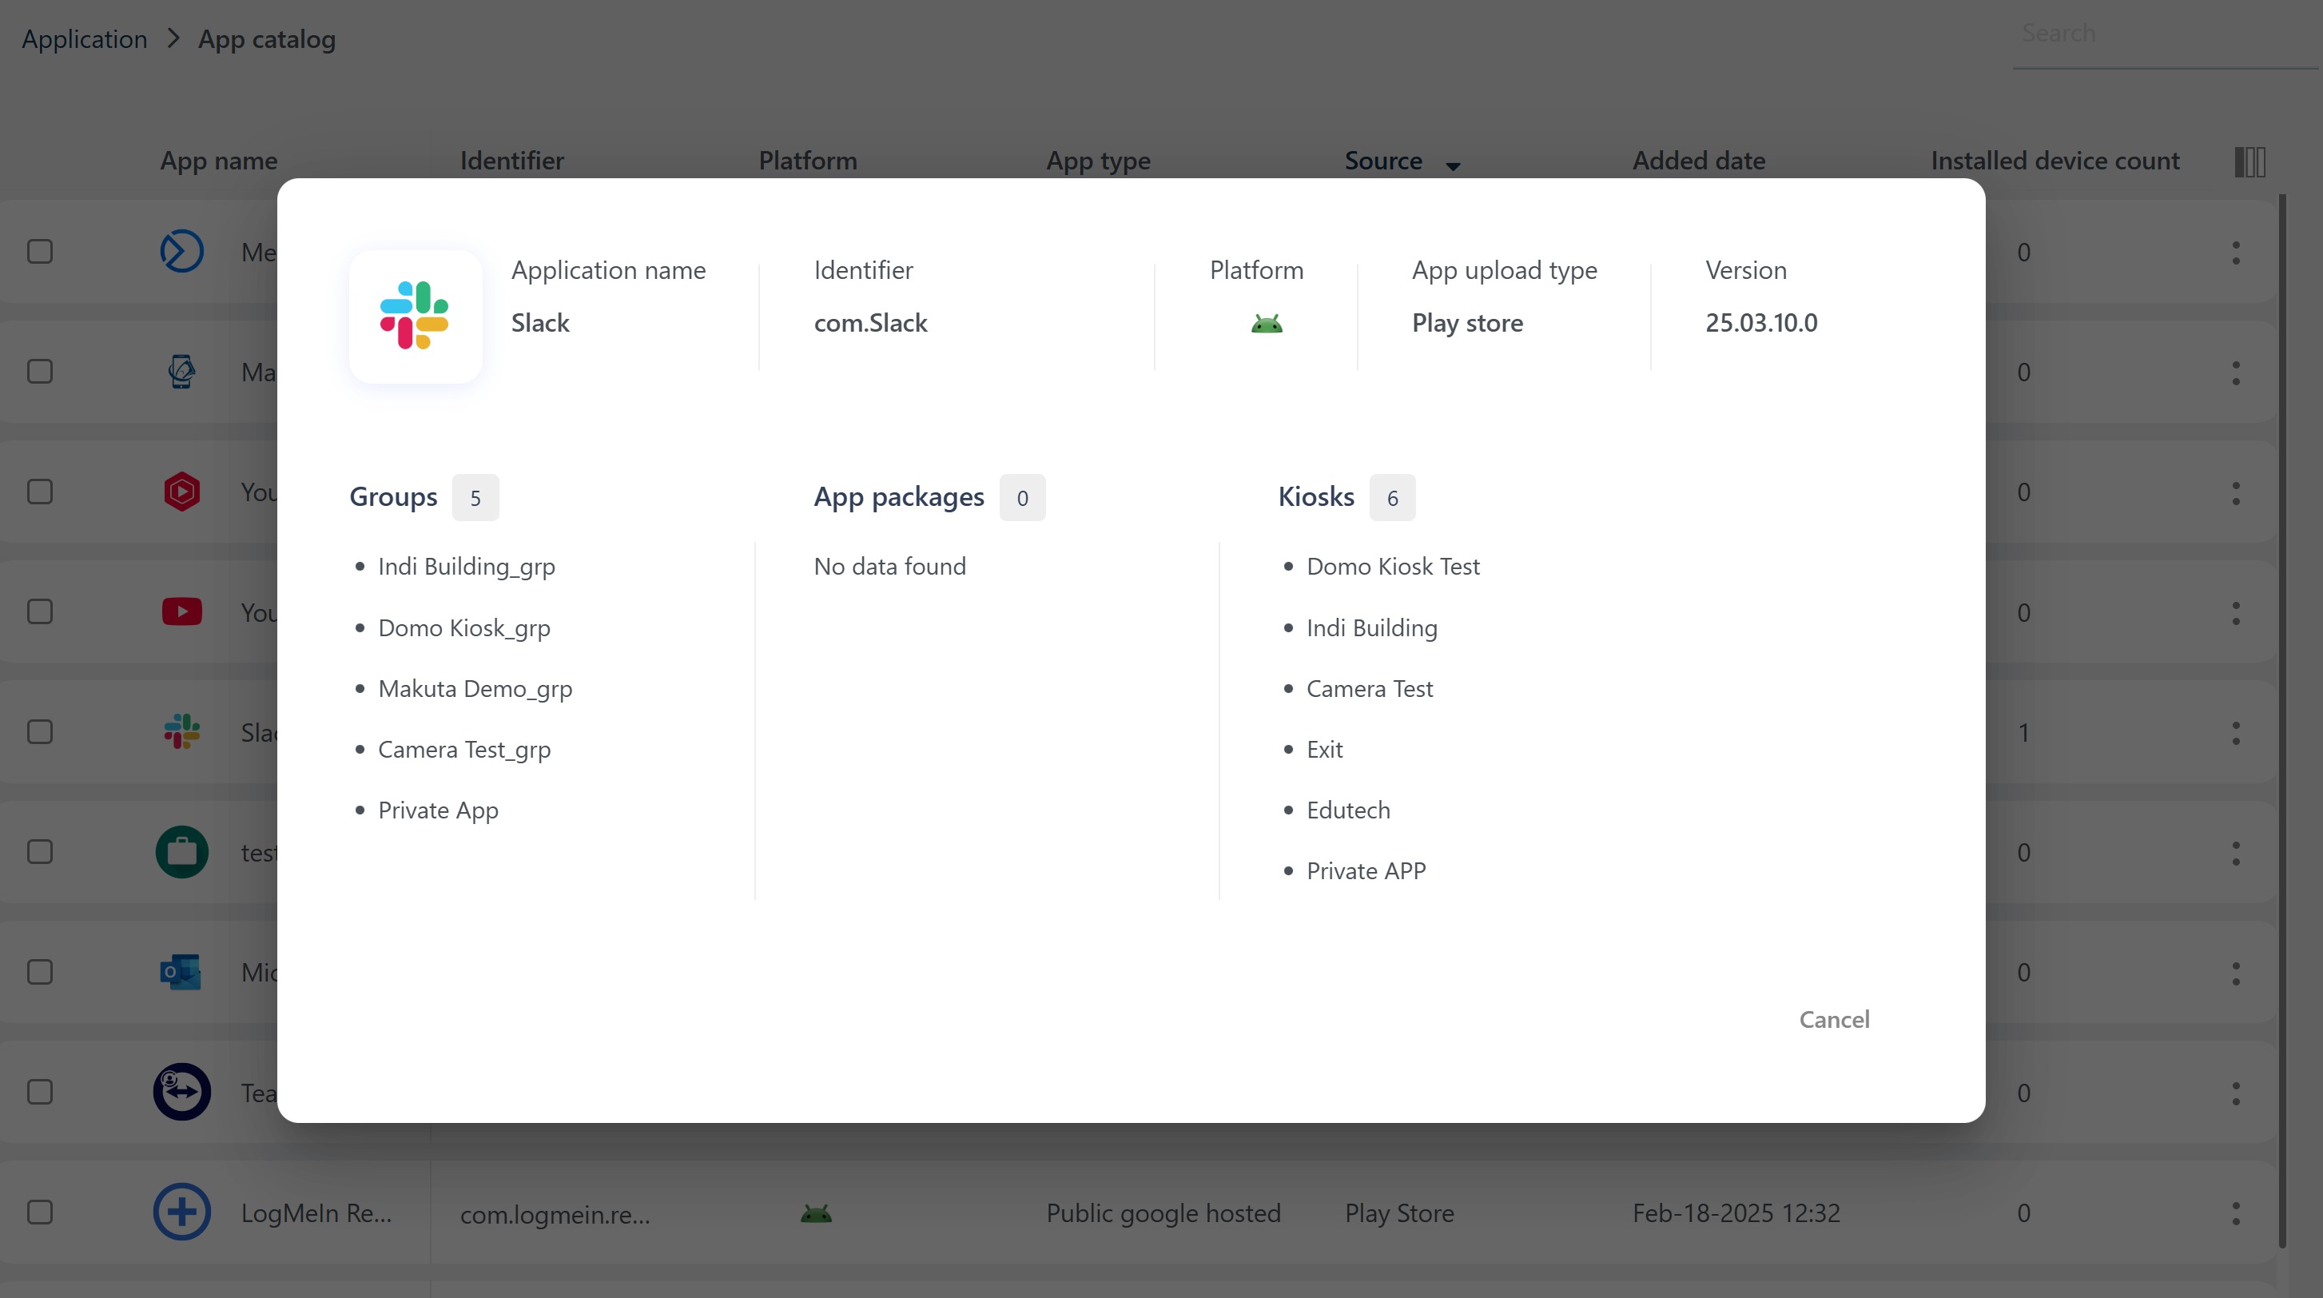Viewport: 2323px width, 1298px height.
Task: Sort by Installed device count header
Action: coord(2055,161)
